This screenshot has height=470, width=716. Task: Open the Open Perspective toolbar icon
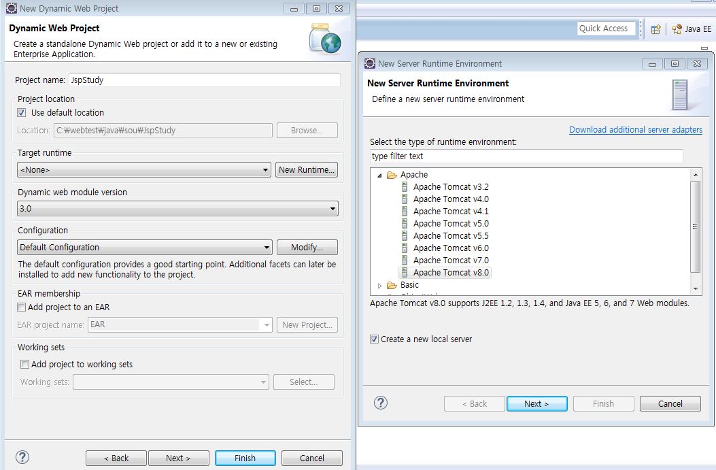(x=655, y=29)
